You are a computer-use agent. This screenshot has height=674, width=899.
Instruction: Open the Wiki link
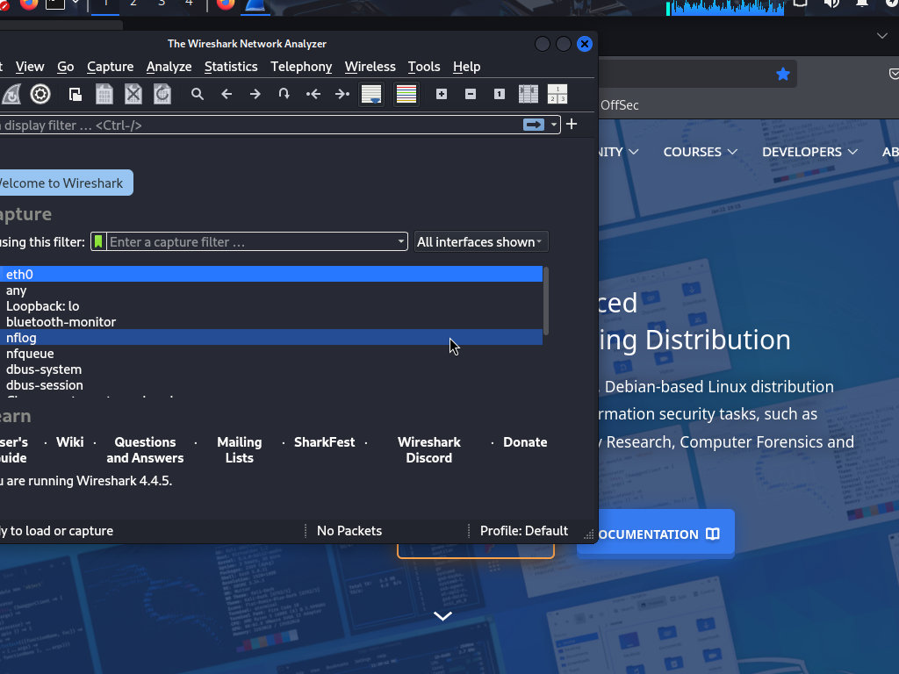coord(70,442)
